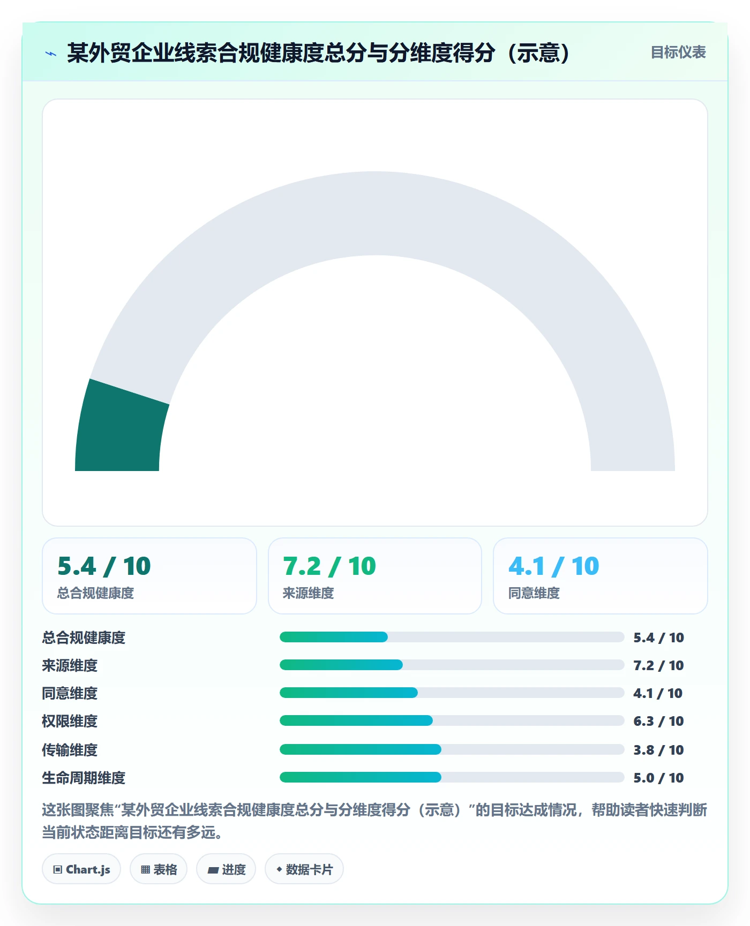Click the 生命周期维度 row label

[84, 778]
